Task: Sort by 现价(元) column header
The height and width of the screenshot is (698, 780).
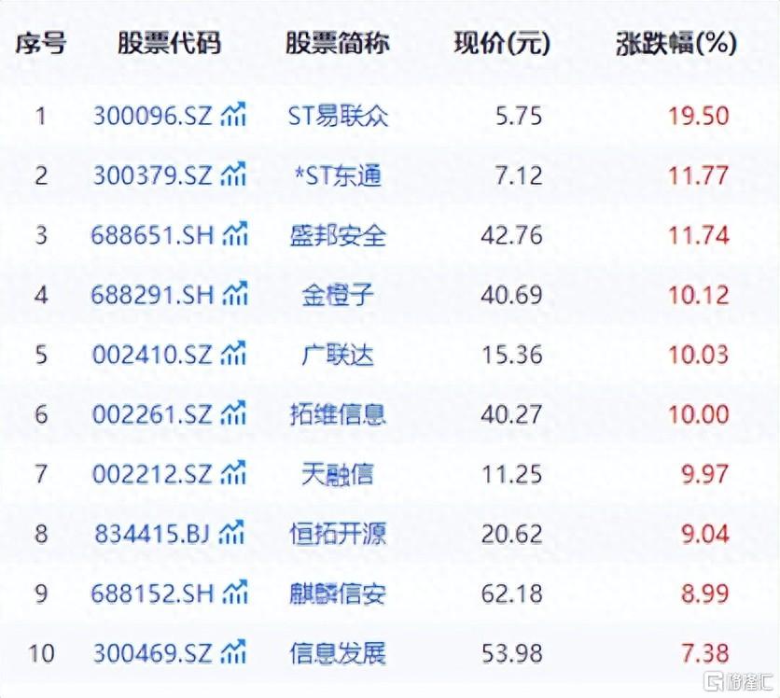Action: 502,43
